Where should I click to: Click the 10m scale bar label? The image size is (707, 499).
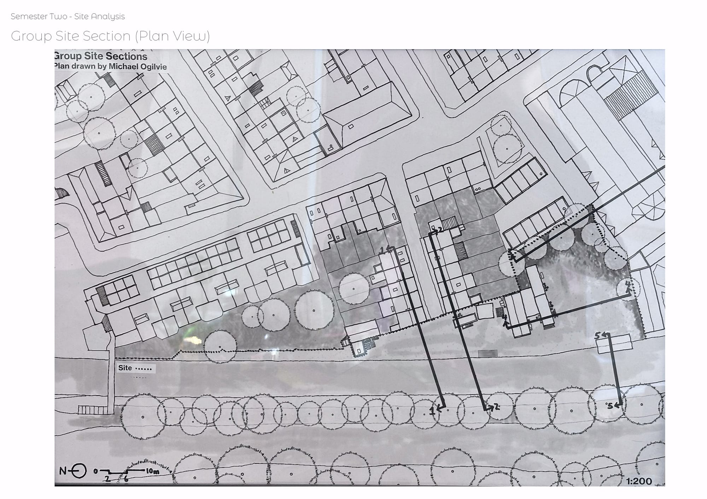tap(152, 471)
